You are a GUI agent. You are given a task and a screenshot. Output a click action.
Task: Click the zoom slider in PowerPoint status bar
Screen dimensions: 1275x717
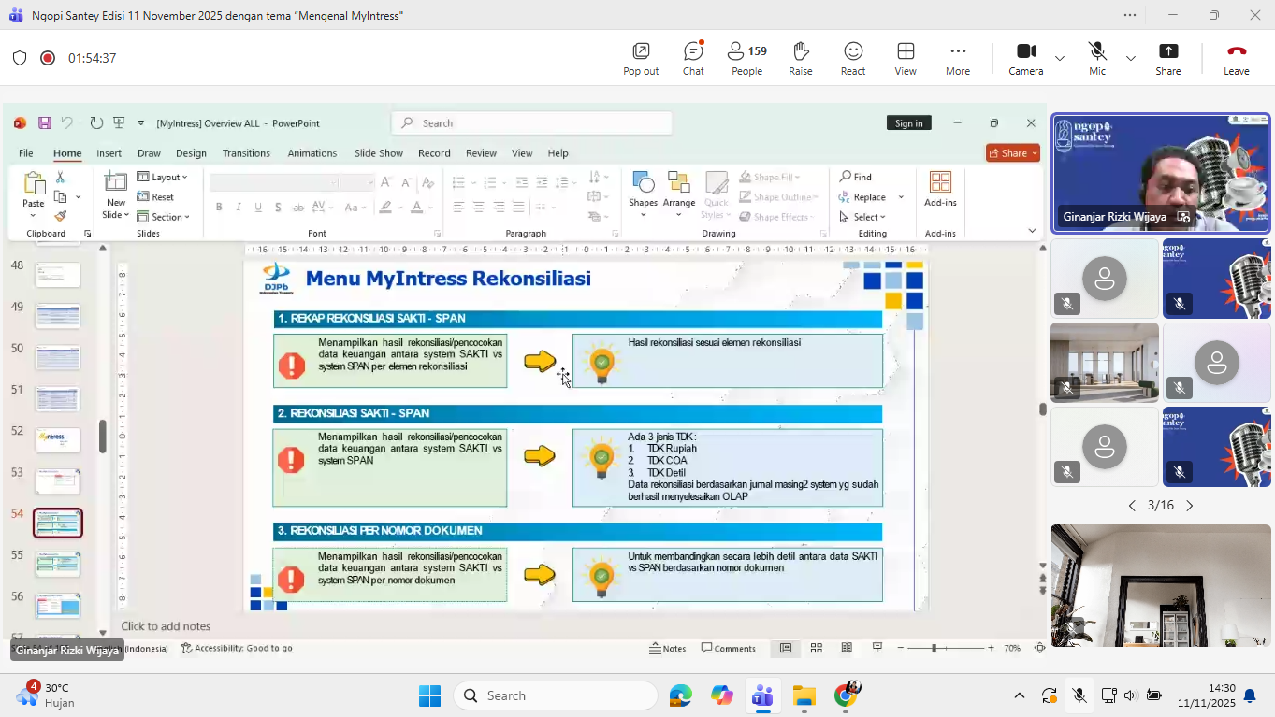click(x=934, y=648)
